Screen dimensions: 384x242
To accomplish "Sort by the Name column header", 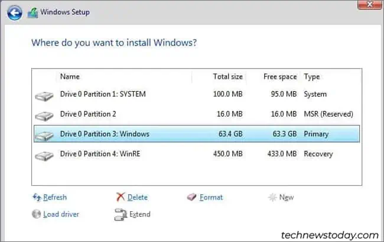I will pos(70,76).
